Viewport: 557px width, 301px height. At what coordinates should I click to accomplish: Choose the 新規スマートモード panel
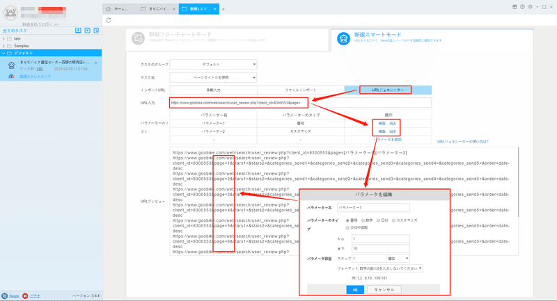[432, 40]
